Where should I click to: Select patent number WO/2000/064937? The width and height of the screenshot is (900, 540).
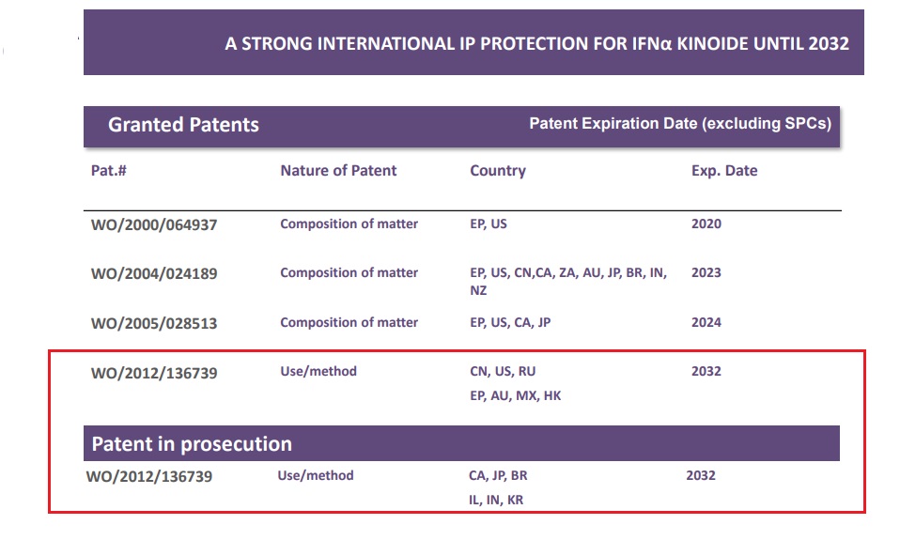coord(154,224)
